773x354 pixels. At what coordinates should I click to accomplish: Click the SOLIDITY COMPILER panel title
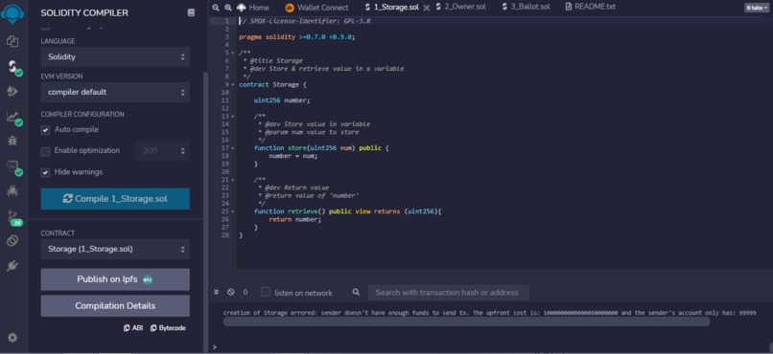point(84,12)
